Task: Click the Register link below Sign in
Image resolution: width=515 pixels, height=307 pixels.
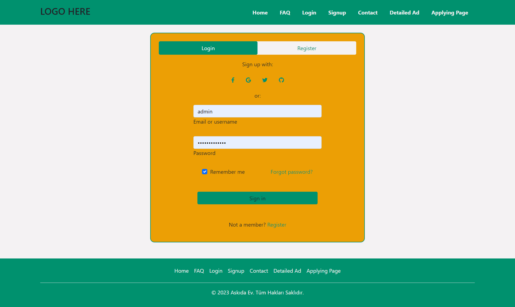Action: pos(277,225)
